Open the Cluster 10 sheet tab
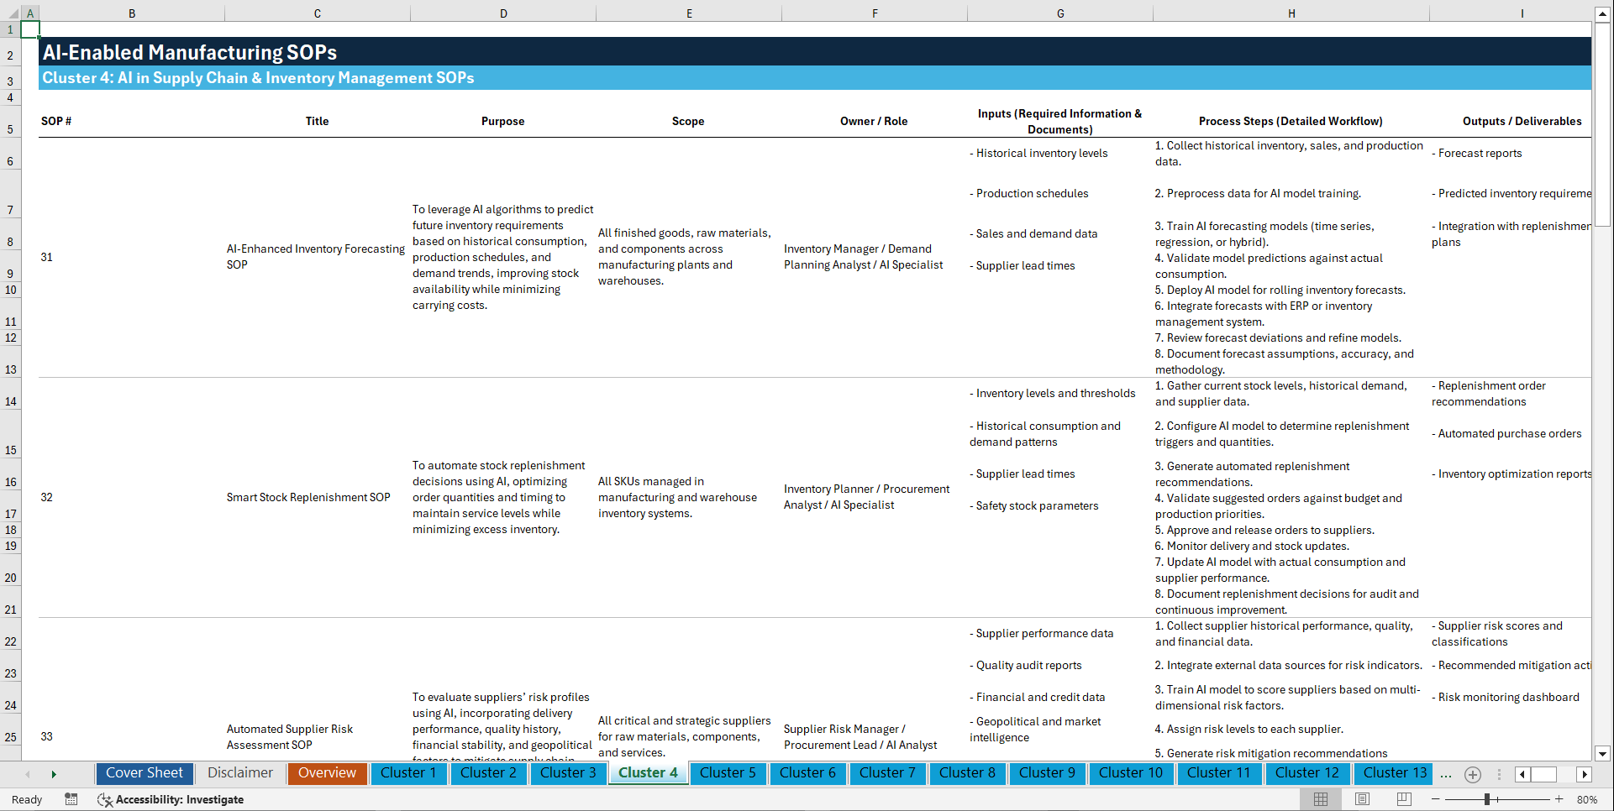This screenshot has width=1614, height=811. coord(1131,773)
